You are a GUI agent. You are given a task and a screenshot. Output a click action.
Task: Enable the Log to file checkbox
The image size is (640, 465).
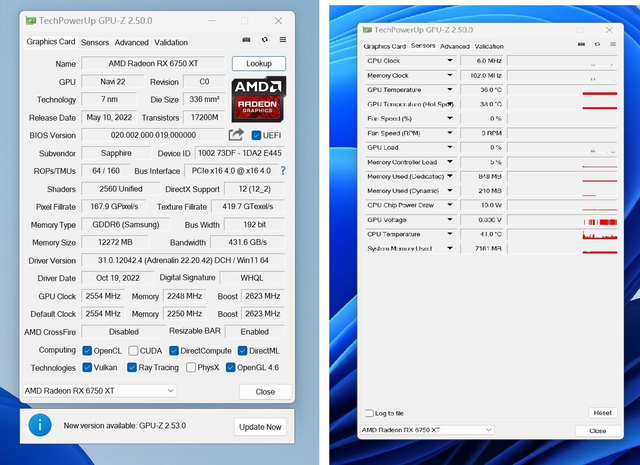370,413
